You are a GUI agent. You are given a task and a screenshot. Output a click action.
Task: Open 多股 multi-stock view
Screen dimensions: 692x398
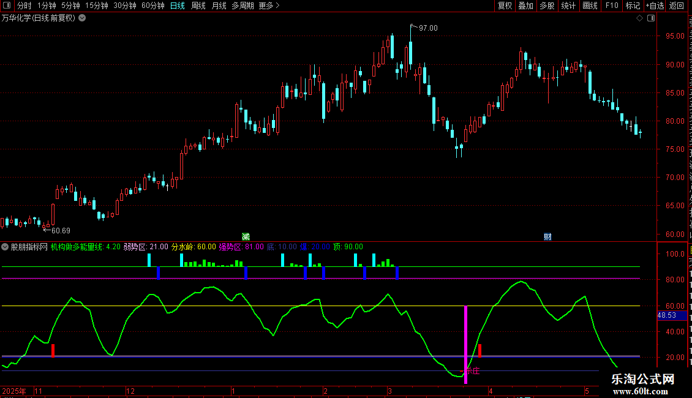[x=547, y=6]
